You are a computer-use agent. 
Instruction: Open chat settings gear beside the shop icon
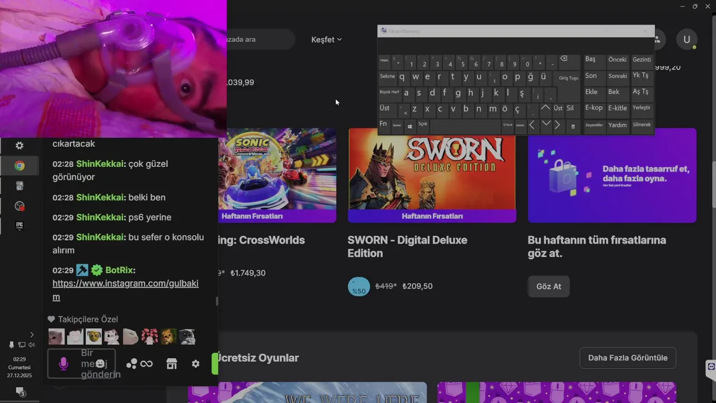coord(195,364)
